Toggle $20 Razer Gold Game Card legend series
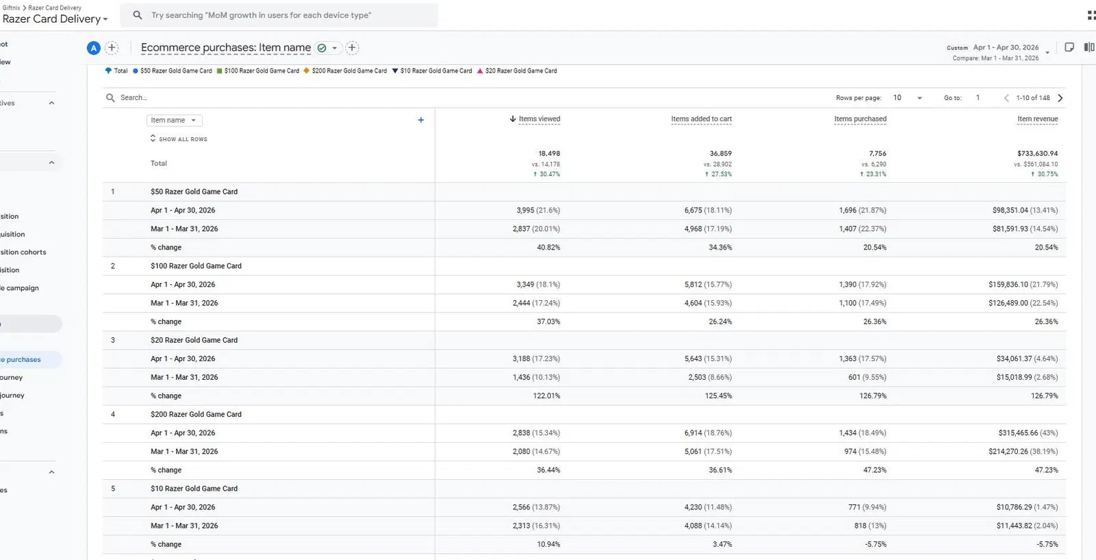The height and width of the screenshot is (560, 1096). (517, 71)
